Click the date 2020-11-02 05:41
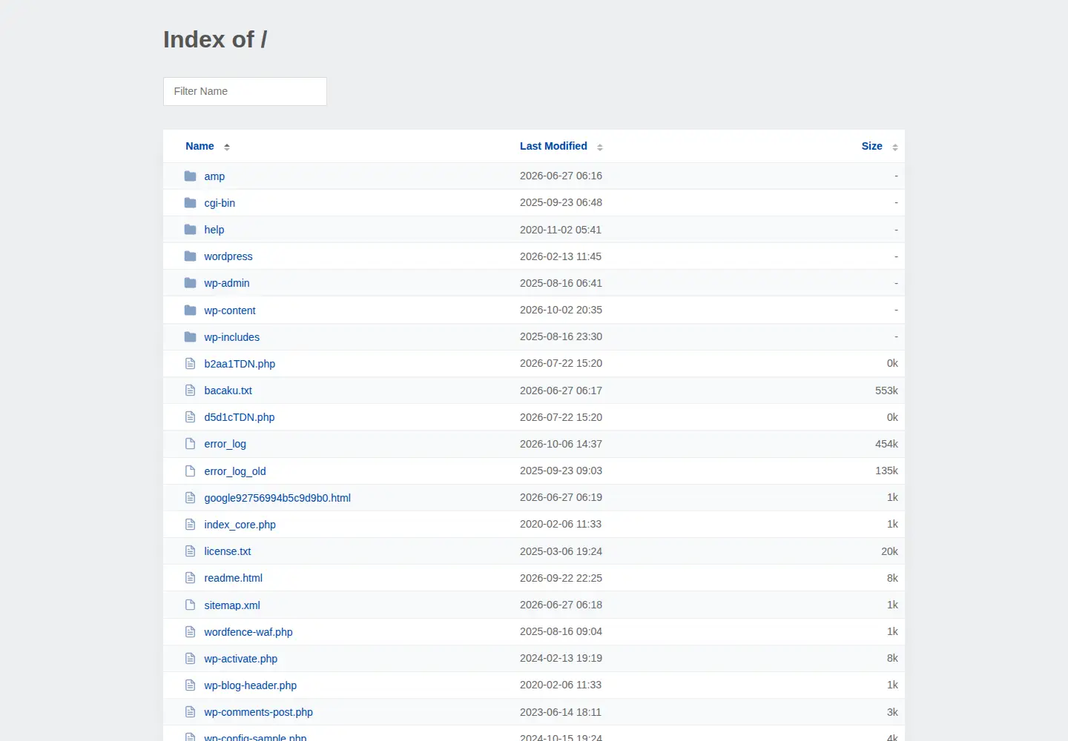Image resolution: width=1068 pixels, height=741 pixels. 561,230
